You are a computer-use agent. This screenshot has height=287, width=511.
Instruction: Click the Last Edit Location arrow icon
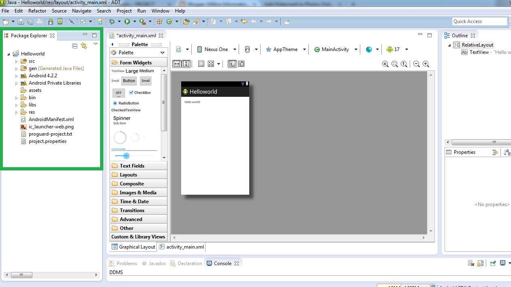[244, 21]
